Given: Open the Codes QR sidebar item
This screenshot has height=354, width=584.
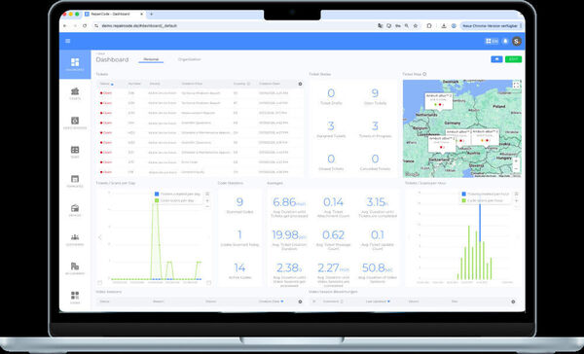Looking at the screenshot, I should click(x=75, y=298).
